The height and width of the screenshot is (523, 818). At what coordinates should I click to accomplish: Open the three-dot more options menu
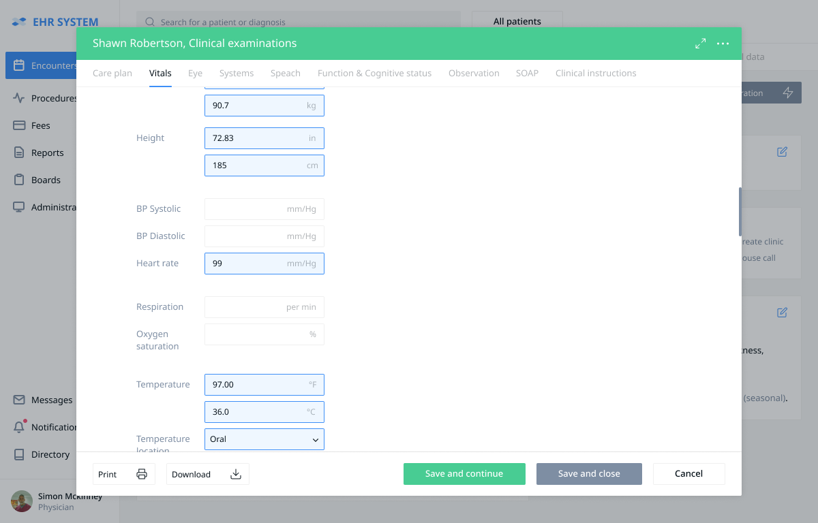click(723, 44)
